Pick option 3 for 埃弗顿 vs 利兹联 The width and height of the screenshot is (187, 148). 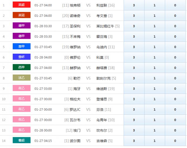[x=134, y=5]
